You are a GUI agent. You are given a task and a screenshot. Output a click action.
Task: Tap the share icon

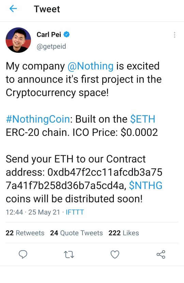click(161, 254)
